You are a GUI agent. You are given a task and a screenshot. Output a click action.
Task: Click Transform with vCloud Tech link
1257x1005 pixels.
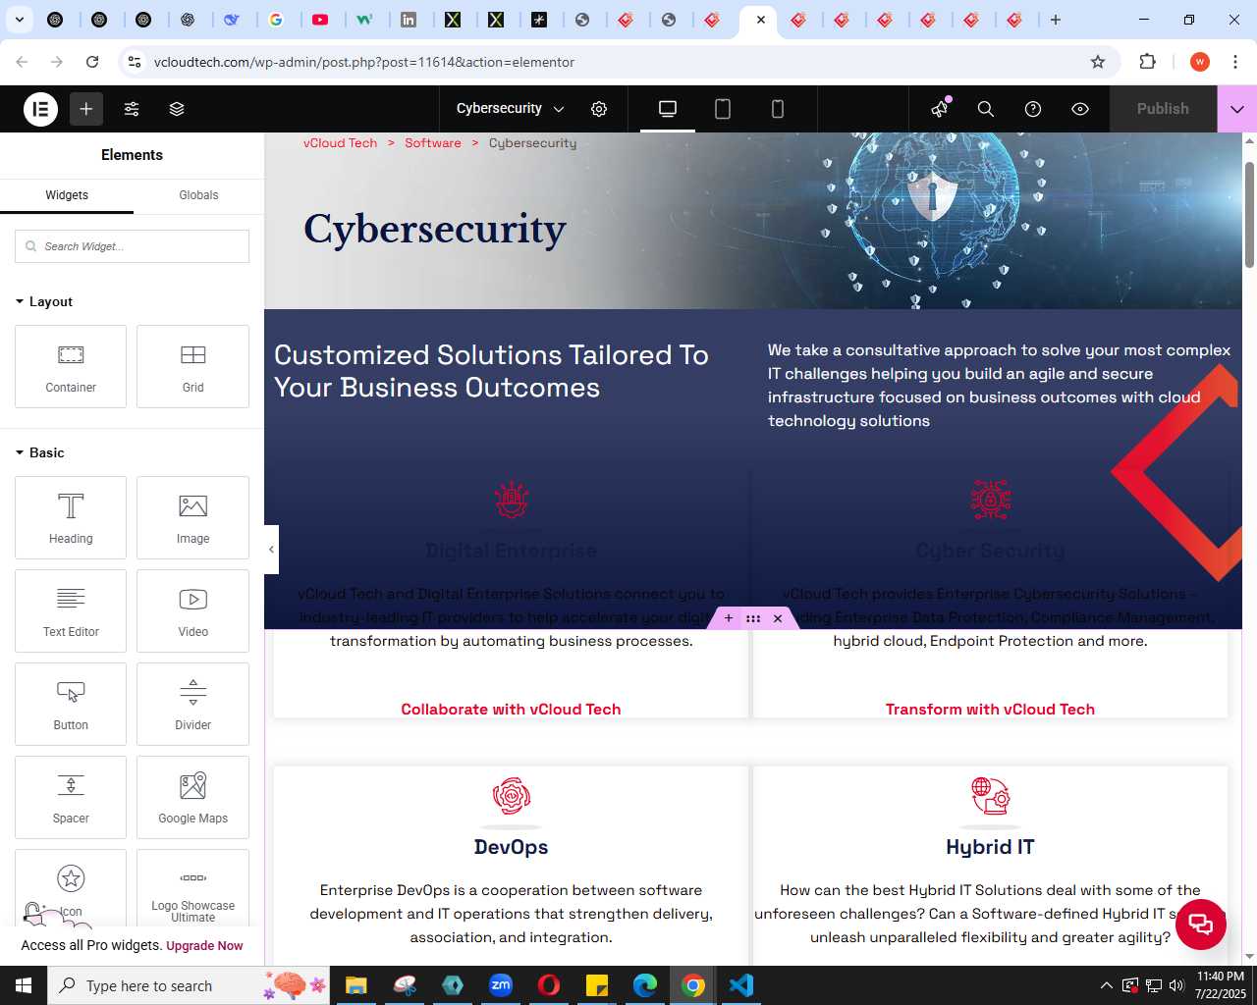coord(990,710)
